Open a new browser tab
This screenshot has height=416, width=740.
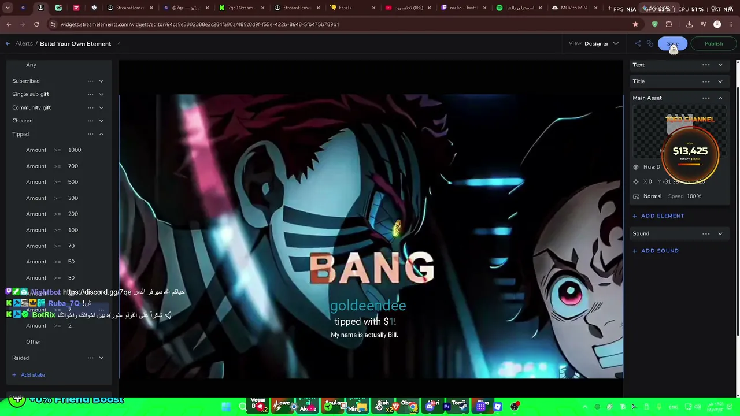click(609, 8)
